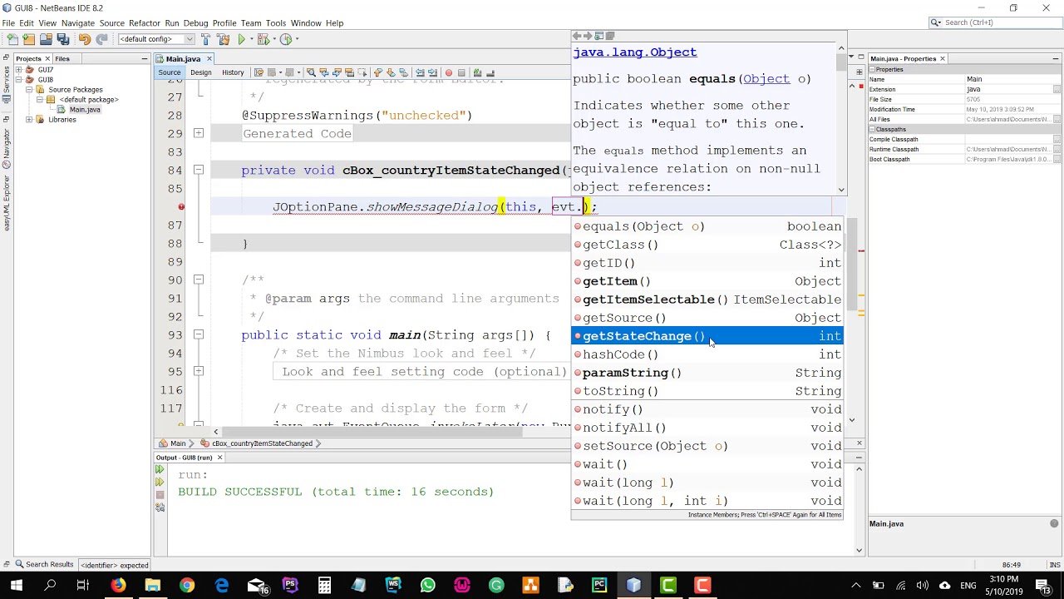Expand the Libraries tree node
1064x599 pixels.
click(x=29, y=120)
